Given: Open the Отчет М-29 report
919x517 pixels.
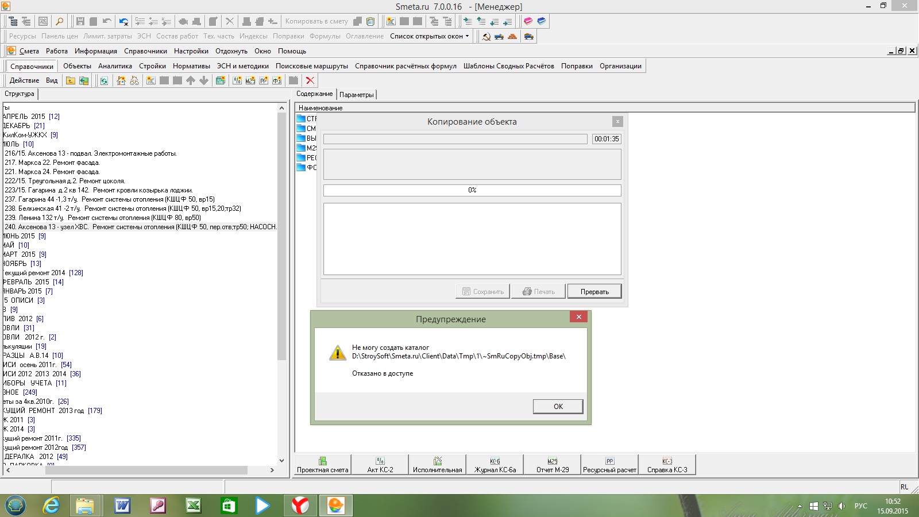Looking at the screenshot, I should pos(553,465).
